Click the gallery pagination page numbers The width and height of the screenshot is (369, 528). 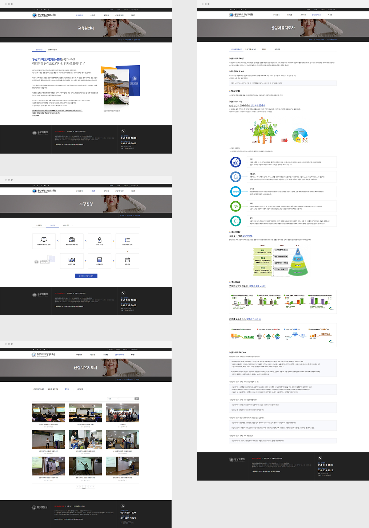point(85,487)
